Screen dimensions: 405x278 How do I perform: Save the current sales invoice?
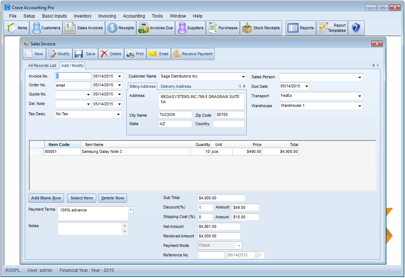coord(85,54)
